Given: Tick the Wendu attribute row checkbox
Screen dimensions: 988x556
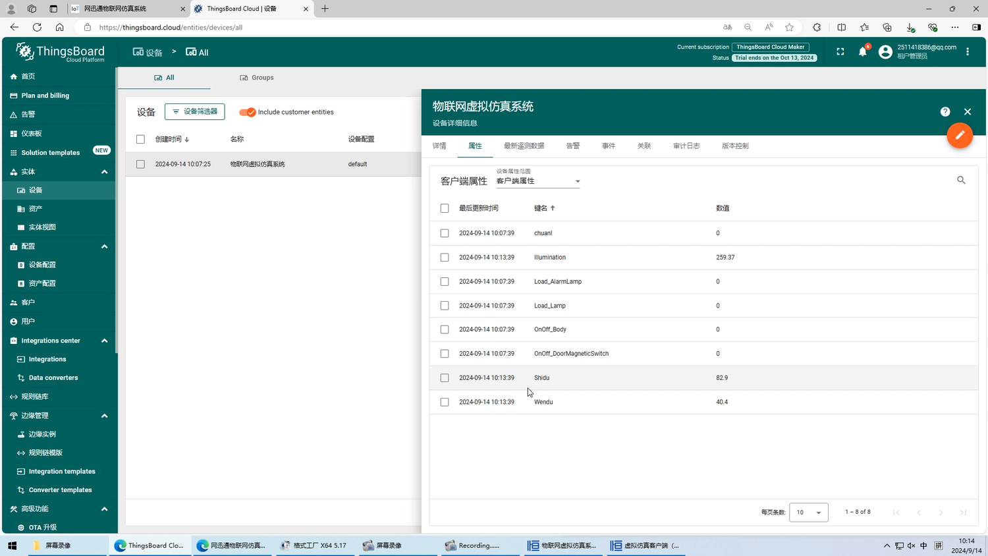Looking at the screenshot, I should pyautogui.click(x=445, y=402).
